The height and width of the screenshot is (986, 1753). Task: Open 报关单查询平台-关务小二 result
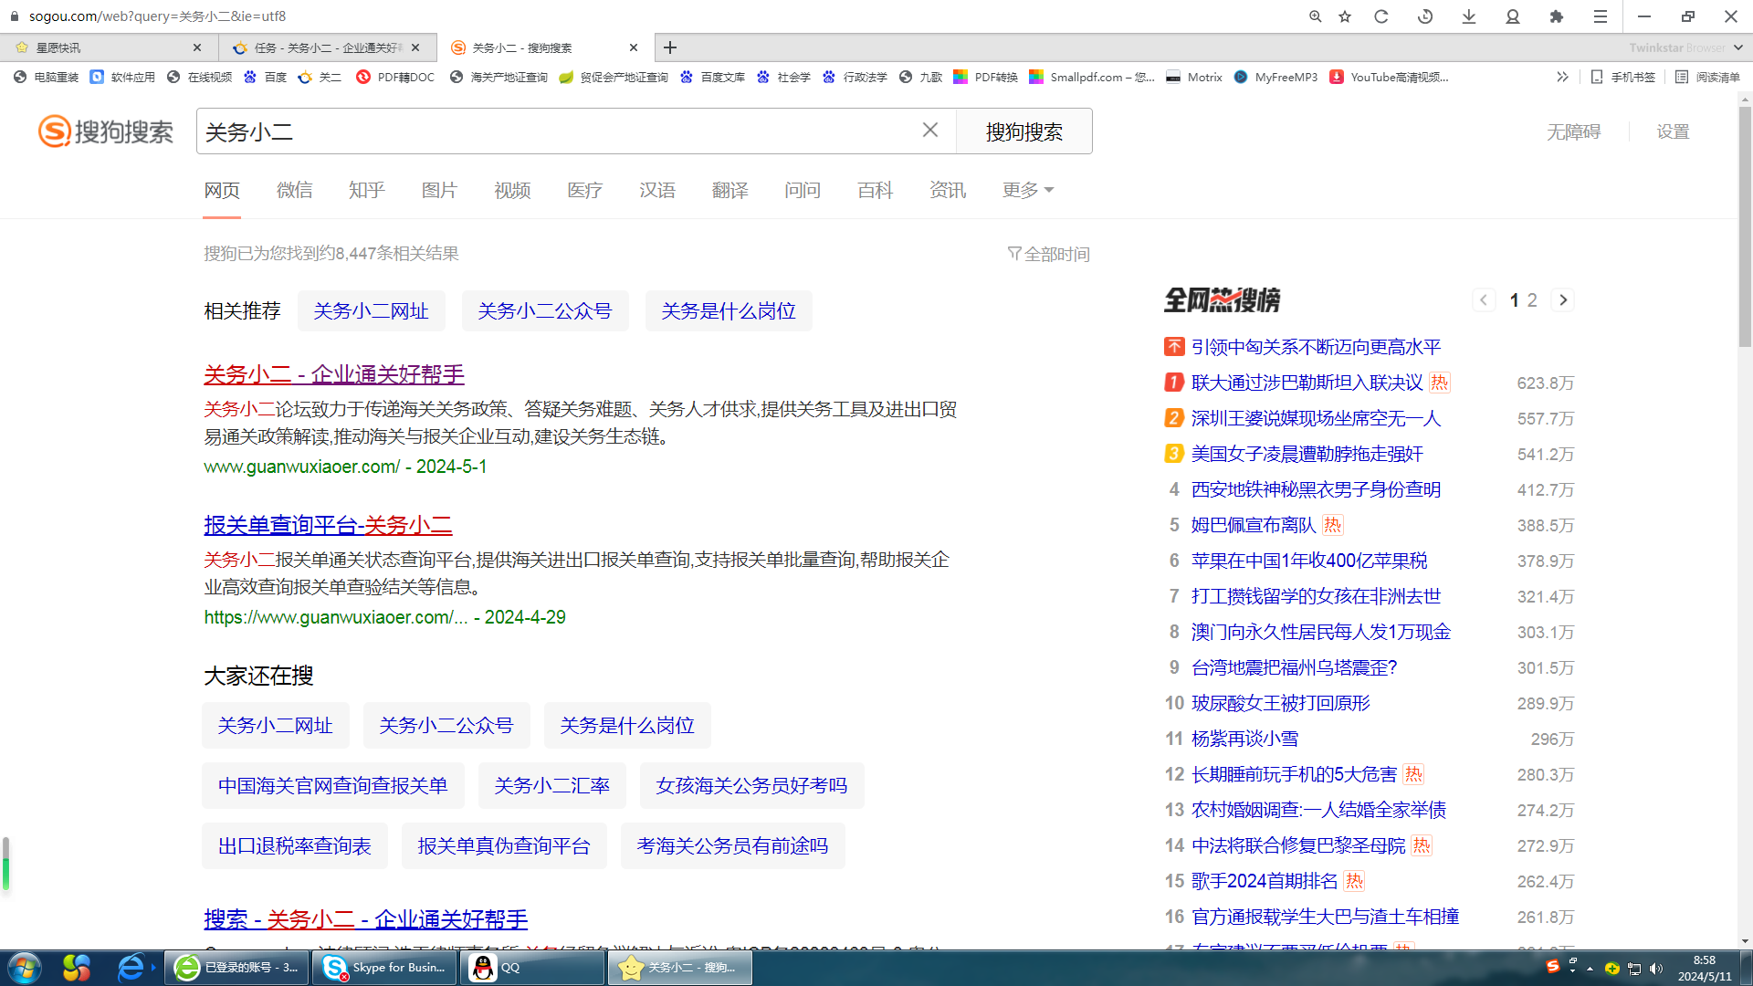click(x=328, y=525)
